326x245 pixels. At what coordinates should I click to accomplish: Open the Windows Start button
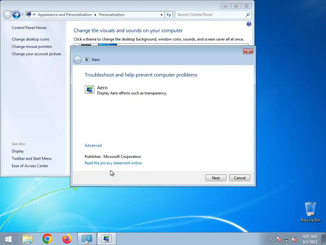coord(9,239)
